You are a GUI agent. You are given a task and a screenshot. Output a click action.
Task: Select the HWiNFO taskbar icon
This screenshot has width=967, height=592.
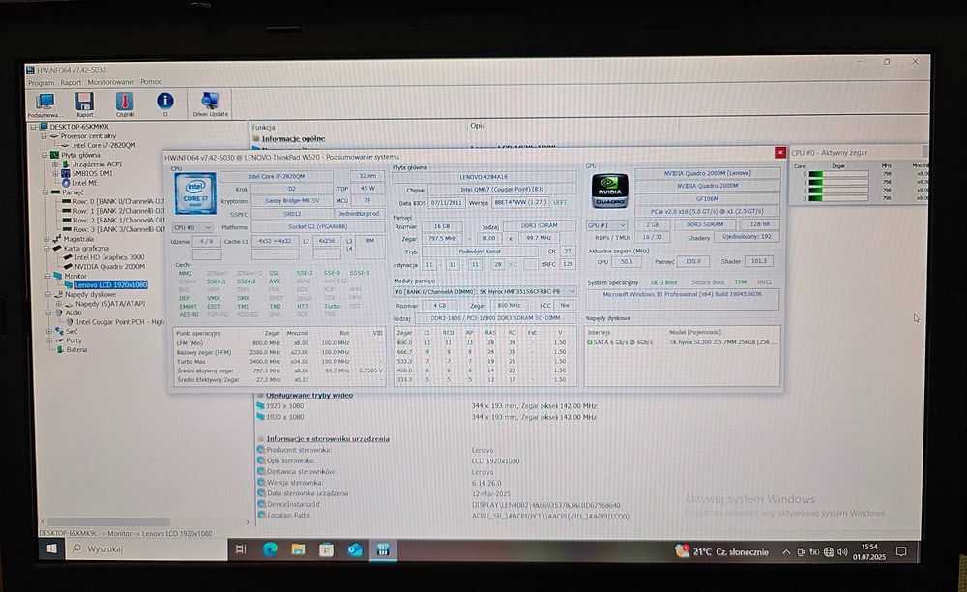tap(383, 549)
